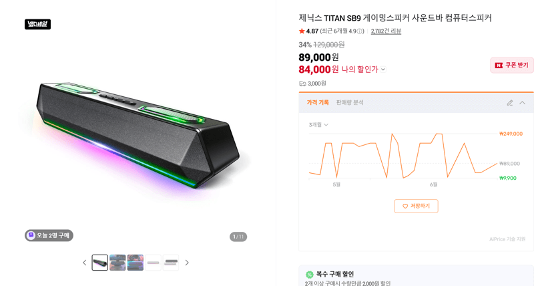
Task: Open the 3개월 period dropdown
Action: tap(318, 125)
